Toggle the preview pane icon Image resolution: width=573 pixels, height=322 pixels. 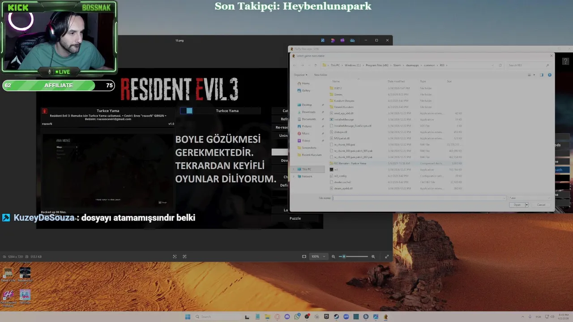coord(541,75)
